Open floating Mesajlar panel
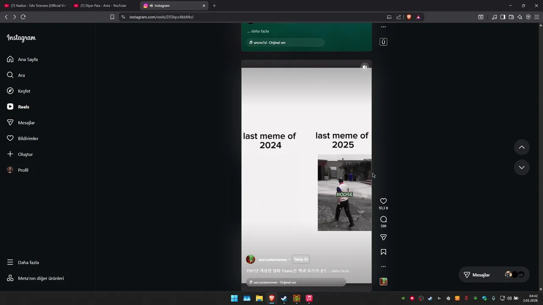The height and width of the screenshot is (305, 543). click(494, 275)
